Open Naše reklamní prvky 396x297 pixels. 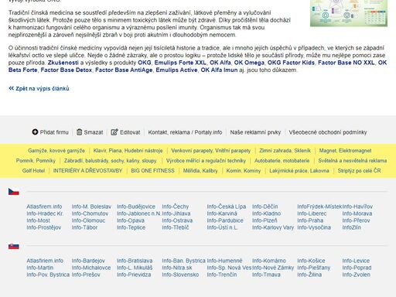click(x=255, y=132)
